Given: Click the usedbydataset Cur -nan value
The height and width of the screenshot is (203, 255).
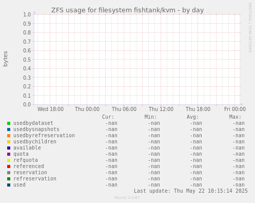Looking at the screenshot, I should coord(111,123).
